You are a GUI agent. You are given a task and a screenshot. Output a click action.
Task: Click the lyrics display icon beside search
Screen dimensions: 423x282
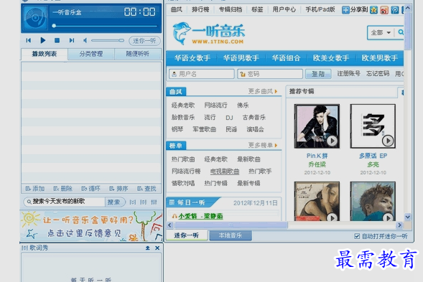pos(143,202)
